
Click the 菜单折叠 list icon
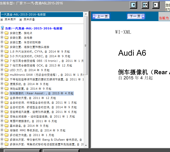coord(21,20)
